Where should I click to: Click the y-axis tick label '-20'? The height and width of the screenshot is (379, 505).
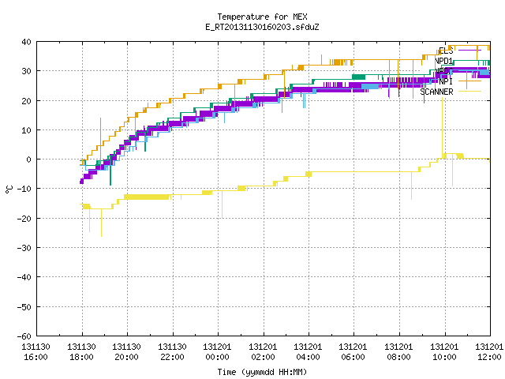click(x=24, y=219)
